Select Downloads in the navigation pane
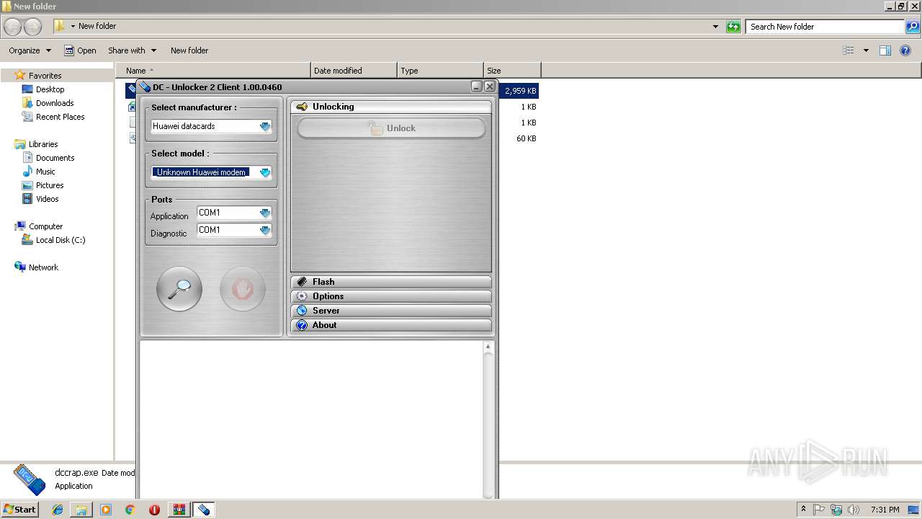Screen dimensions: 922x519 click(x=55, y=103)
